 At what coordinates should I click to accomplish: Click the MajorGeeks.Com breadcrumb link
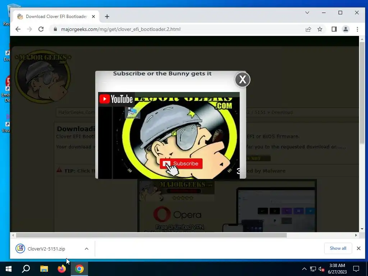coord(76,112)
